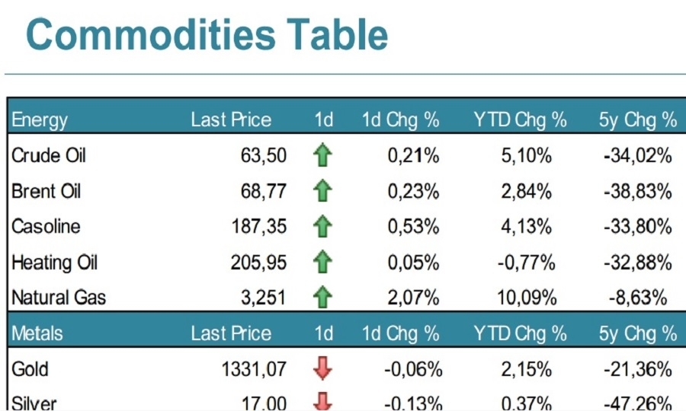Screen dimensions: 686x411
Task: Click the Energy Last Price column header
Action: tap(231, 119)
